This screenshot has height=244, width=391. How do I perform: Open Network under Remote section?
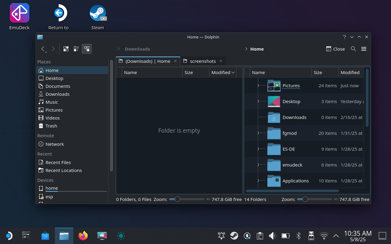(55, 144)
